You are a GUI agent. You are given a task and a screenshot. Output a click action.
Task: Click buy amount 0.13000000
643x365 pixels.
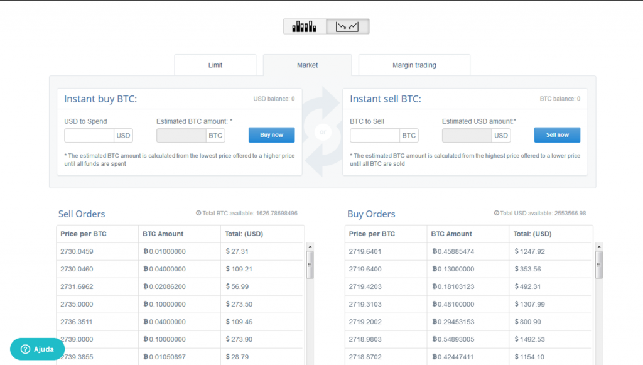[x=453, y=269]
